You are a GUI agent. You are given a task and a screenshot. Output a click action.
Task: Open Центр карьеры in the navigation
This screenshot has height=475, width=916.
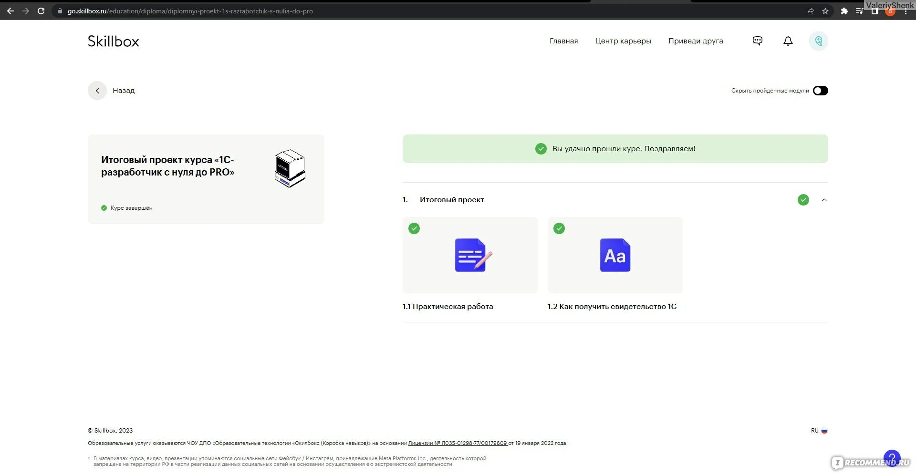pyautogui.click(x=623, y=41)
